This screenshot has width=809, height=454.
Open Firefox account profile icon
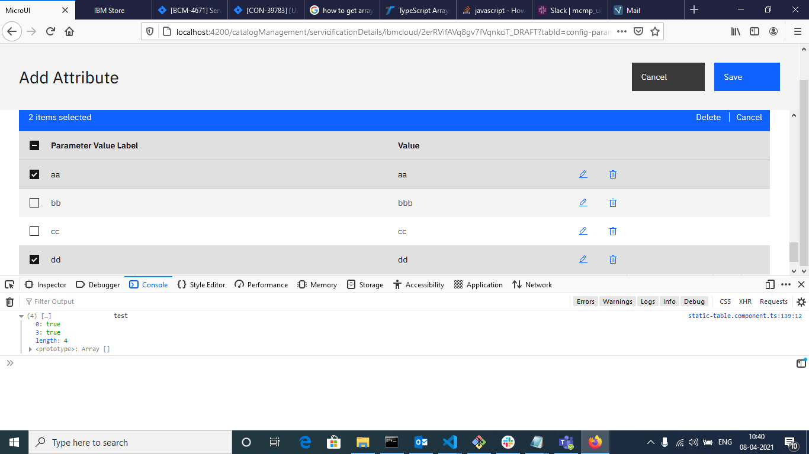773,31
